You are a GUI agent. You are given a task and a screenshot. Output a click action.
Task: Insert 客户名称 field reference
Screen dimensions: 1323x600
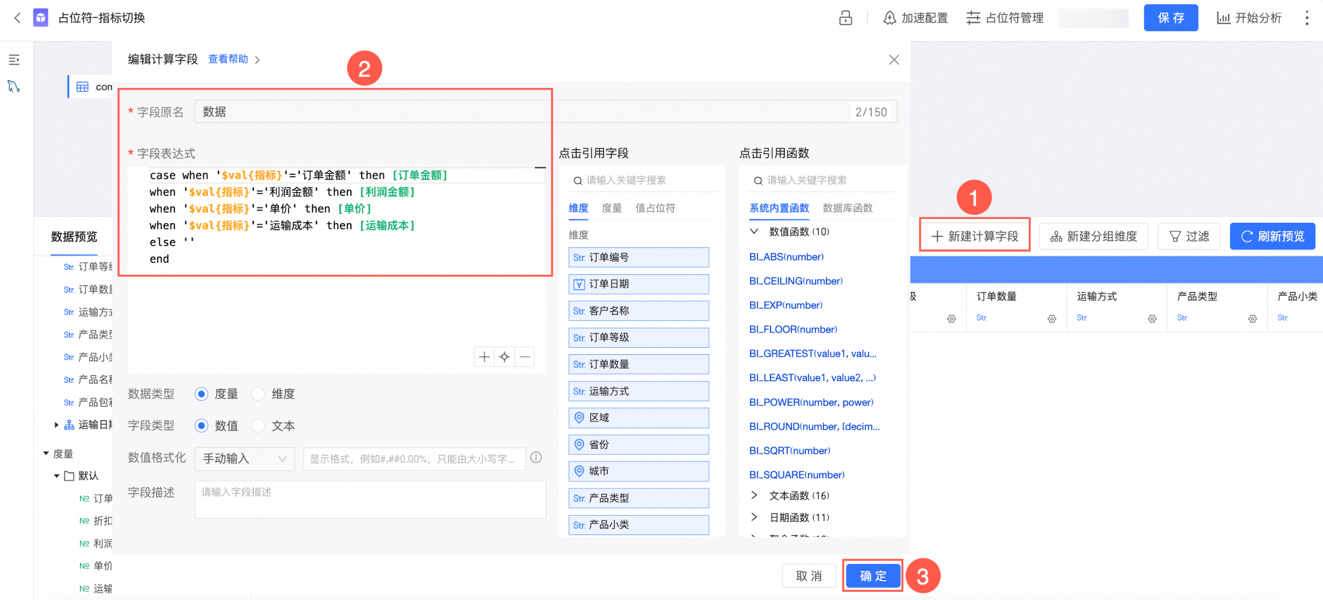coord(638,311)
